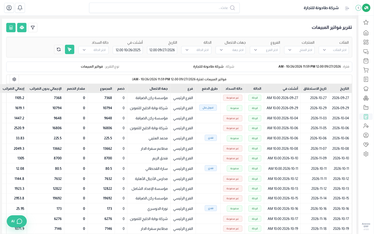Open the حالة السداد payment status dropdown

point(94,50)
